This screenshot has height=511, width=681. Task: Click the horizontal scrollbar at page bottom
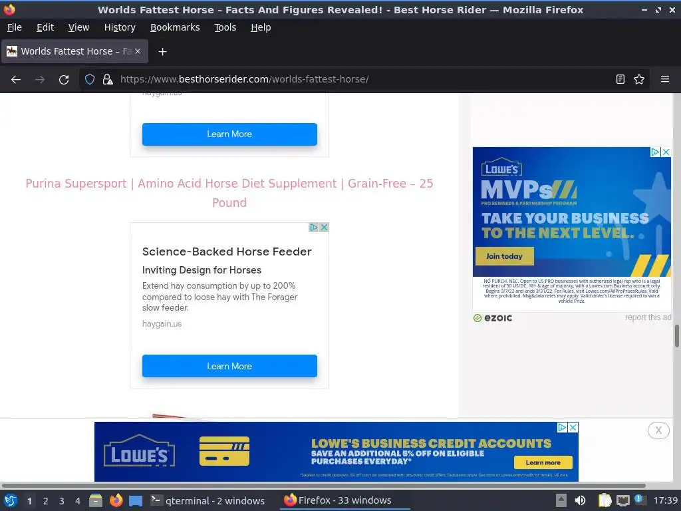point(324,485)
